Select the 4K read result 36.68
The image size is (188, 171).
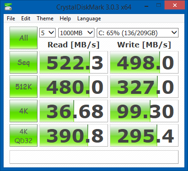pyautogui.click(x=74, y=111)
